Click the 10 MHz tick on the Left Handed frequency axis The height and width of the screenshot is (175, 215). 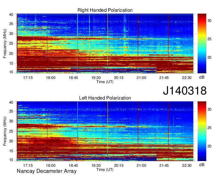coord(11,159)
